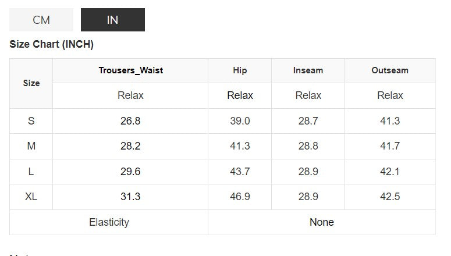The image size is (451, 256).
Task: Select the XL size row label
Action: point(31,197)
